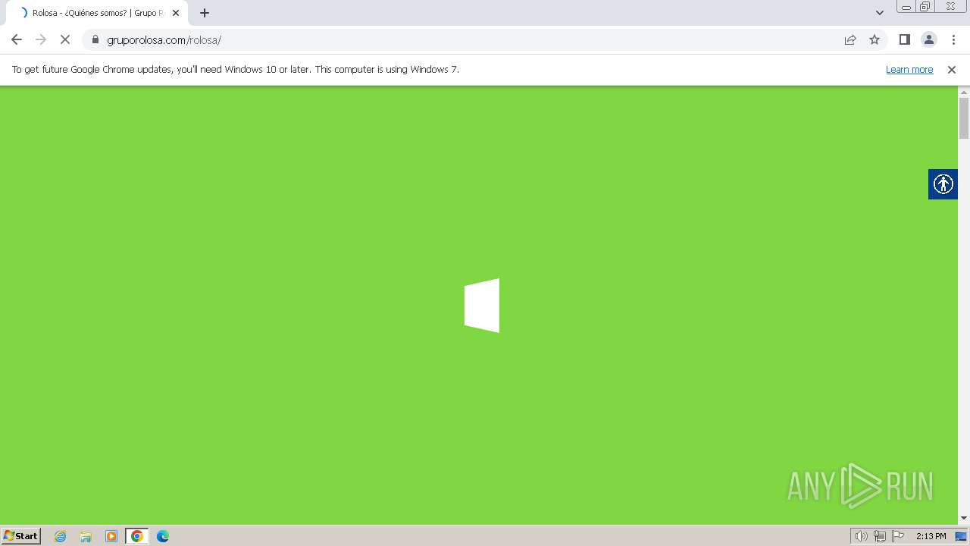The height and width of the screenshot is (546, 970).
Task: Close the Rolosa tab
Action: [176, 13]
